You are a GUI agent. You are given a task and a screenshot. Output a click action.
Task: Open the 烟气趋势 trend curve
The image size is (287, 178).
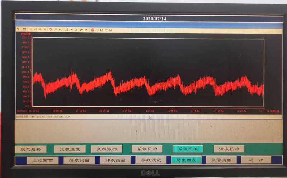(x=31, y=149)
